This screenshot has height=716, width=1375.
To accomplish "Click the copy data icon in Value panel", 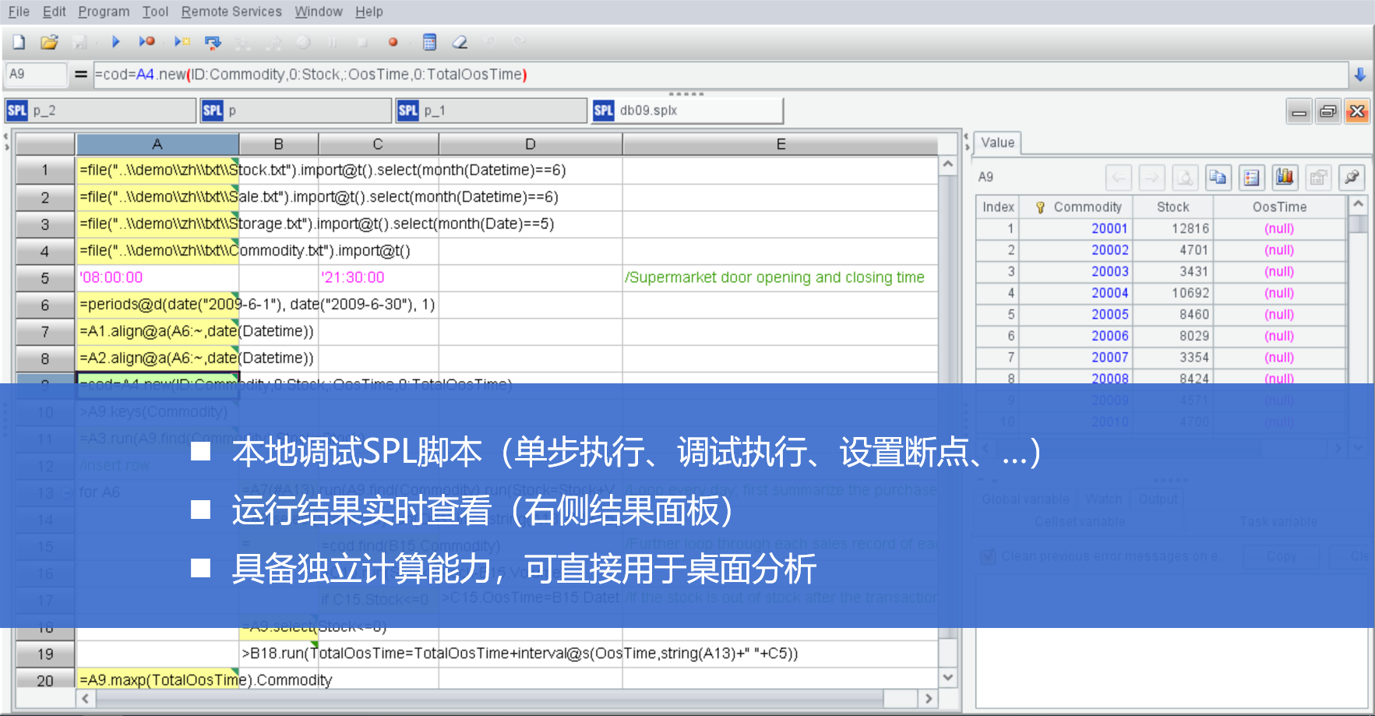I will [1218, 178].
